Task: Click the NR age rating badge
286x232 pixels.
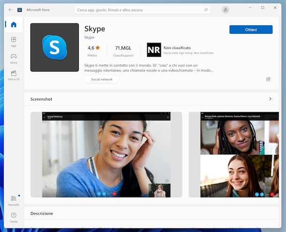Action: point(154,50)
